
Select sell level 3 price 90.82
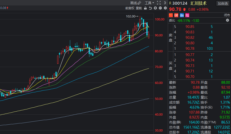point(190,37)
